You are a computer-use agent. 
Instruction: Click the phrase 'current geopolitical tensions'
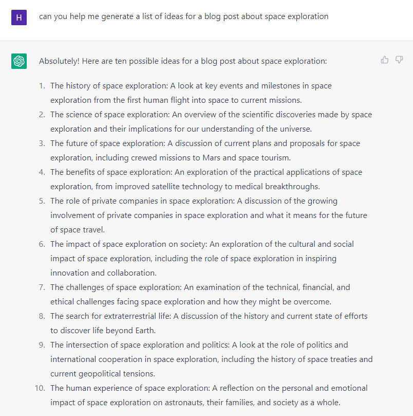(102, 374)
